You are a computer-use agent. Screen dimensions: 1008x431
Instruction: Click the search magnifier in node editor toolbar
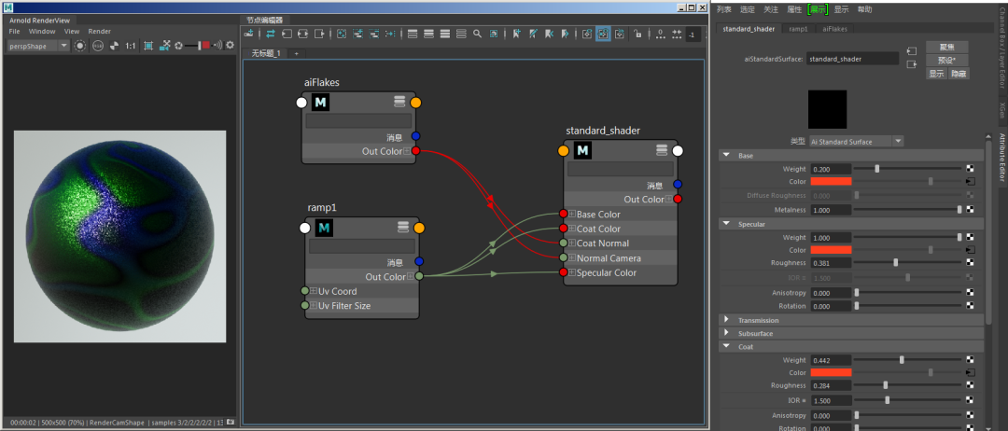pos(477,34)
